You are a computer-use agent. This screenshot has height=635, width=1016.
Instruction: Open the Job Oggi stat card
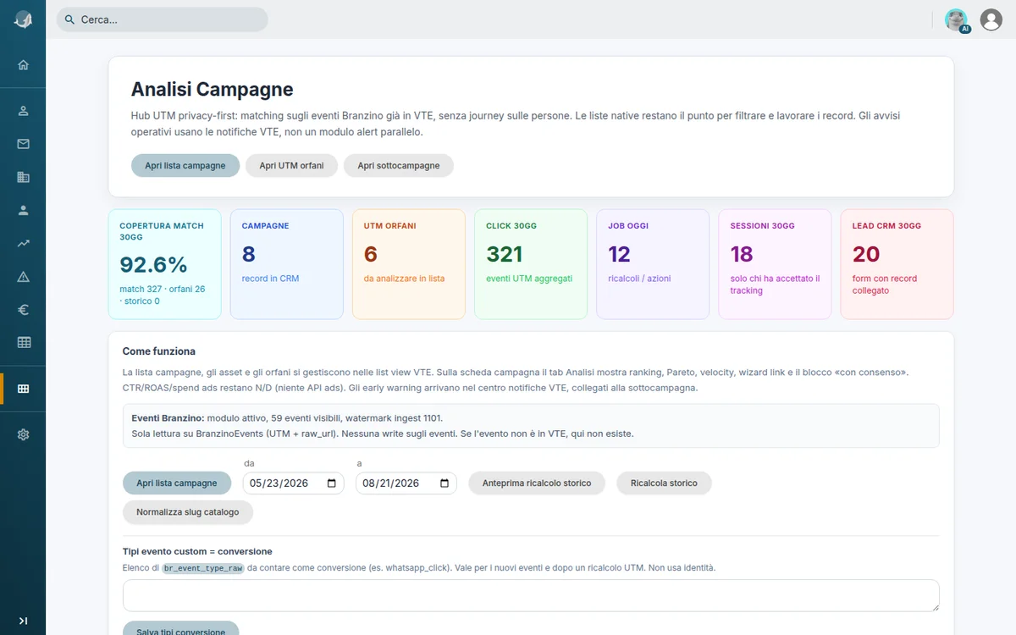click(653, 264)
